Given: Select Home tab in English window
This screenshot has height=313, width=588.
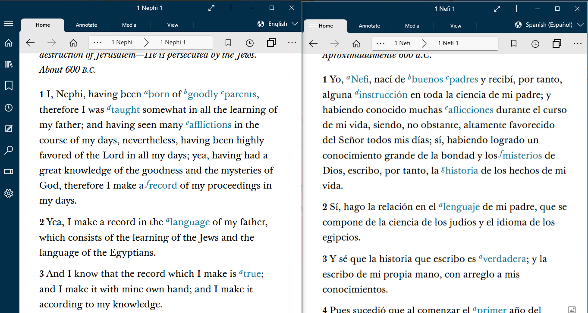Looking at the screenshot, I should [43, 25].
